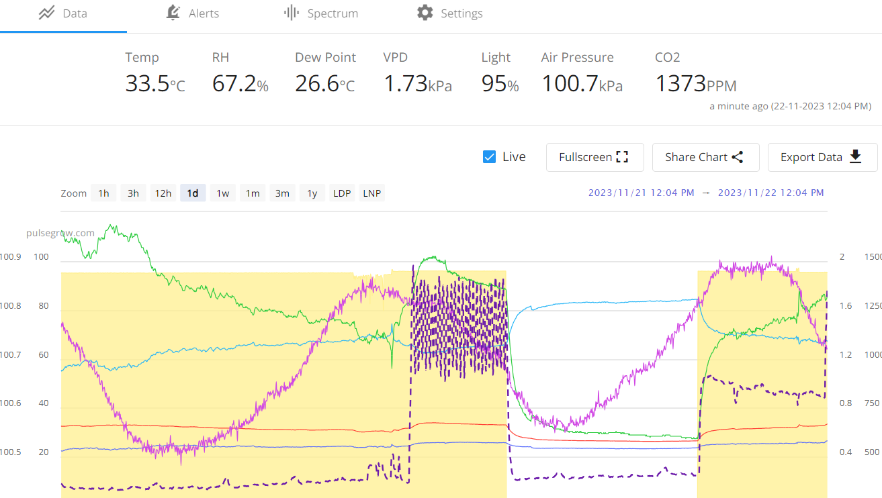Click the share nodes icon
Viewport: 882px width, 498px height.
(x=738, y=157)
